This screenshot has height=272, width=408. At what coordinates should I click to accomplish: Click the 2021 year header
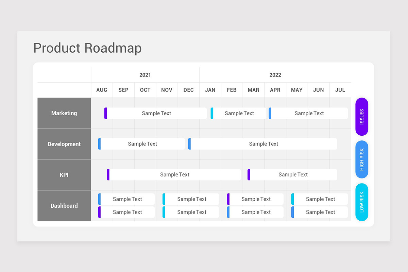tap(145, 75)
